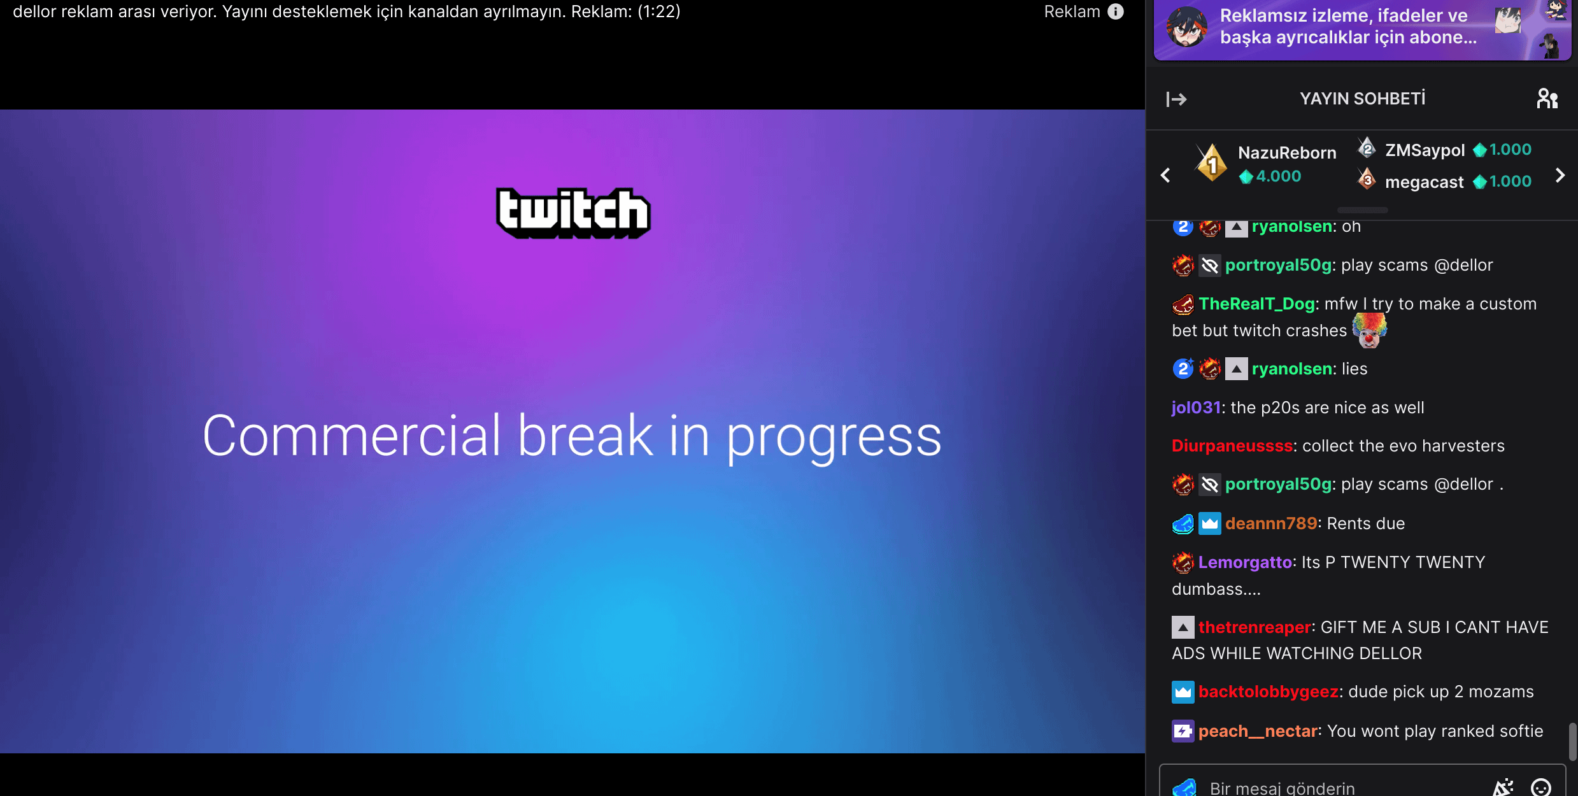The height and width of the screenshot is (796, 1578).
Task: Click the channel avatar in the subscribe banner
Action: (x=1187, y=27)
